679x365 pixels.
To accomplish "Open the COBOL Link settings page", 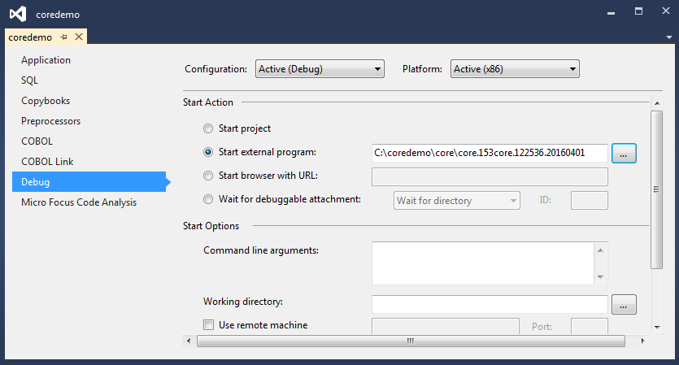I will click(x=47, y=162).
